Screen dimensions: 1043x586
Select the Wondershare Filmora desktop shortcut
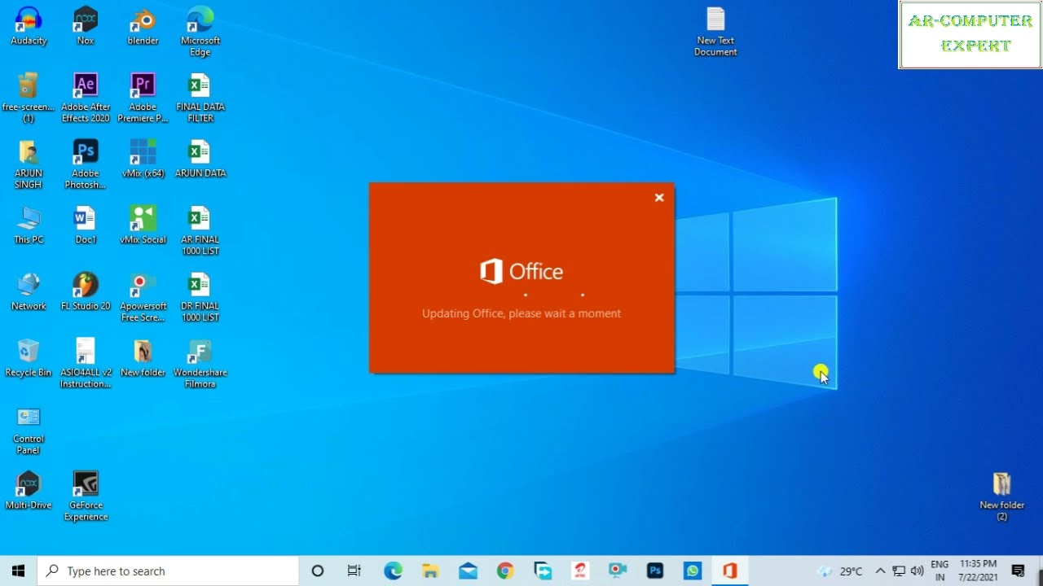200,364
